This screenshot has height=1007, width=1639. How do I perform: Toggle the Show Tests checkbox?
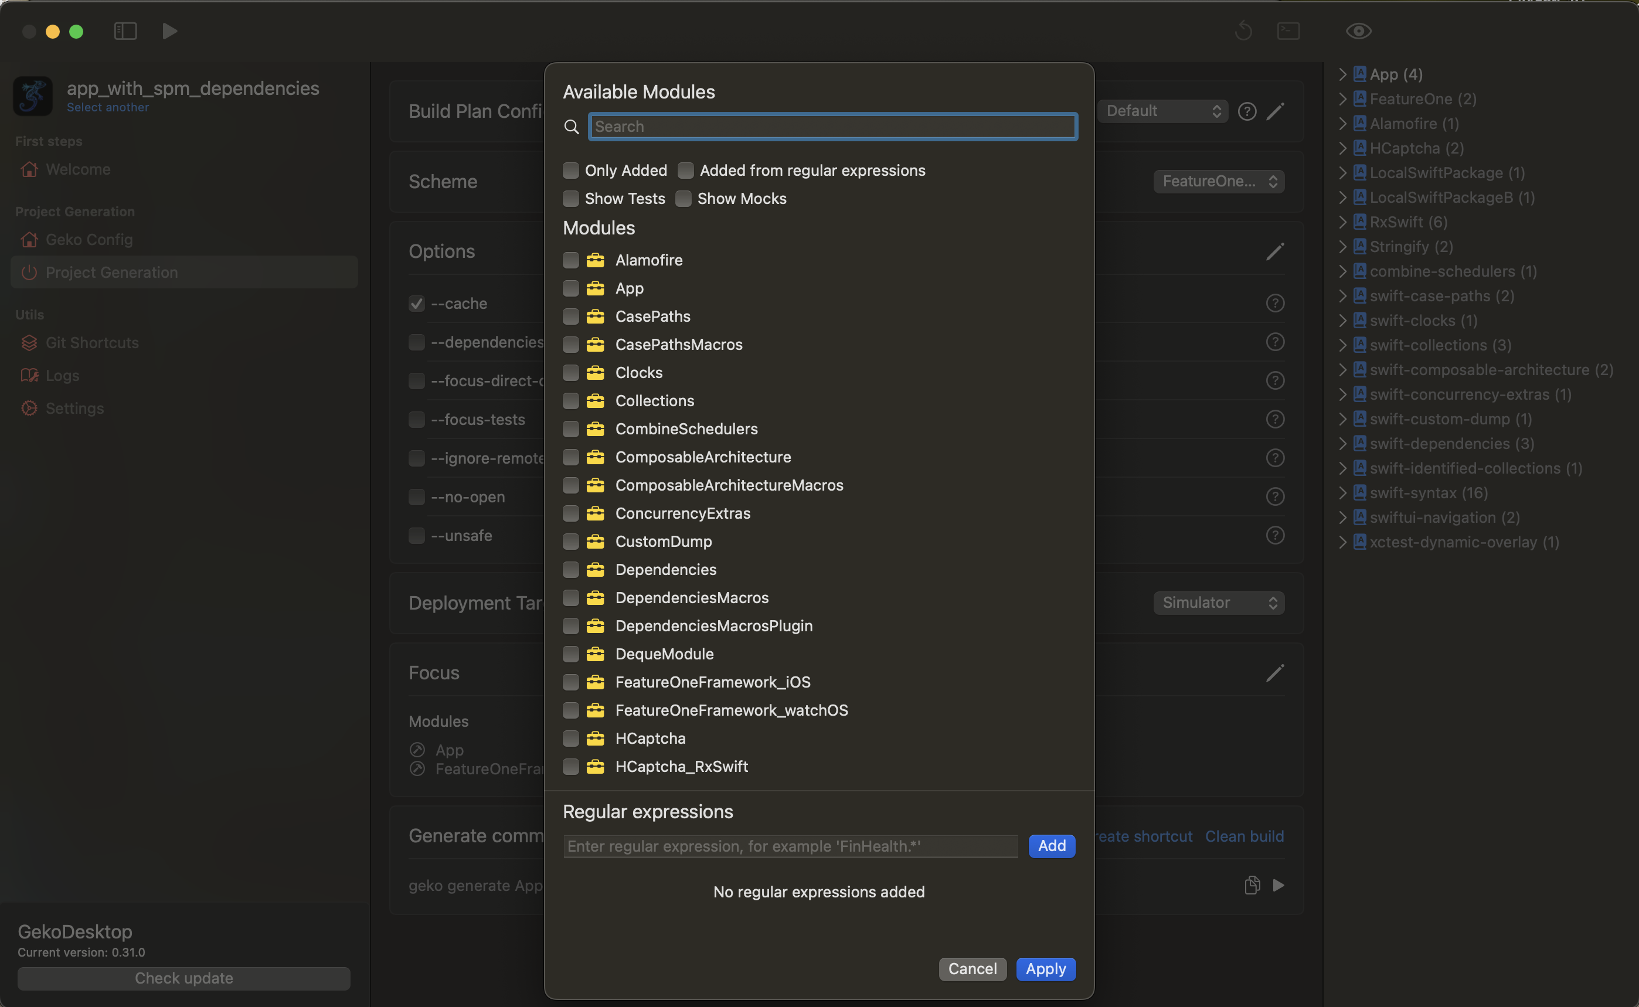(571, 199)
